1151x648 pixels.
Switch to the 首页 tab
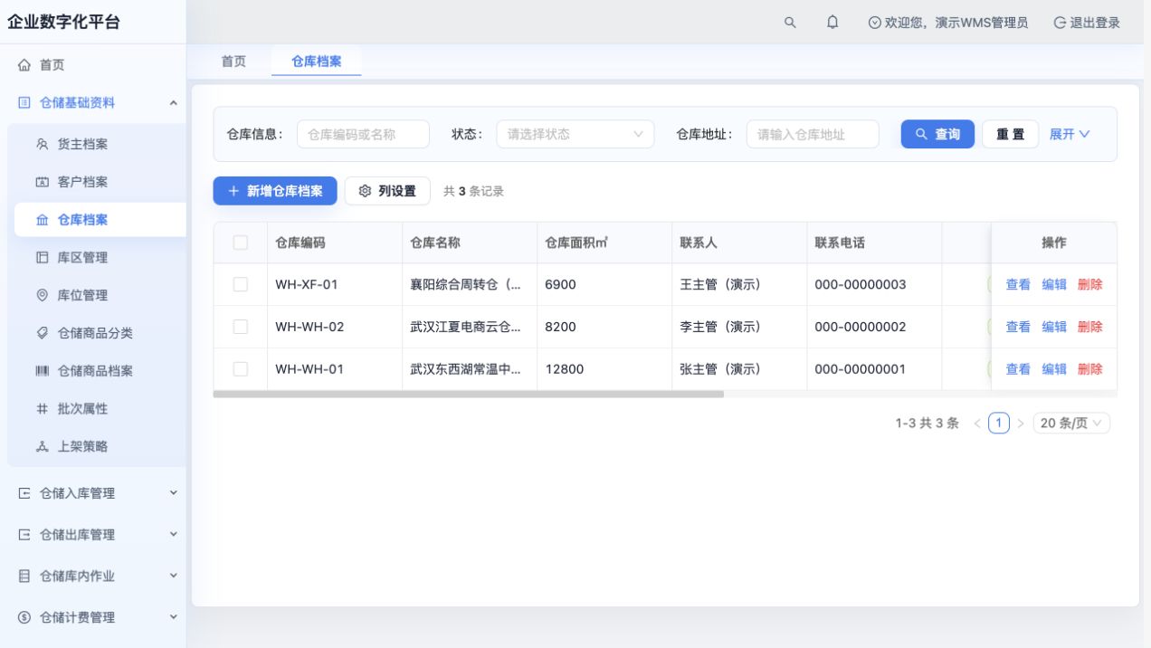pyautogui.click(x=233, y=62)
